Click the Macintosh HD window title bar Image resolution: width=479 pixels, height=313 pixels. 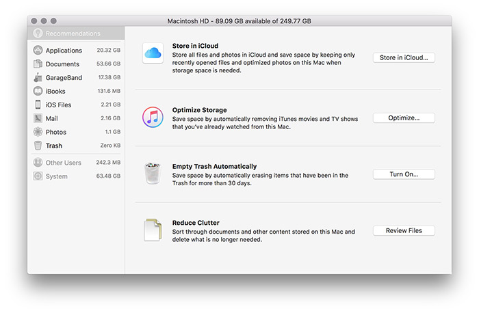(x=239, y=21)
